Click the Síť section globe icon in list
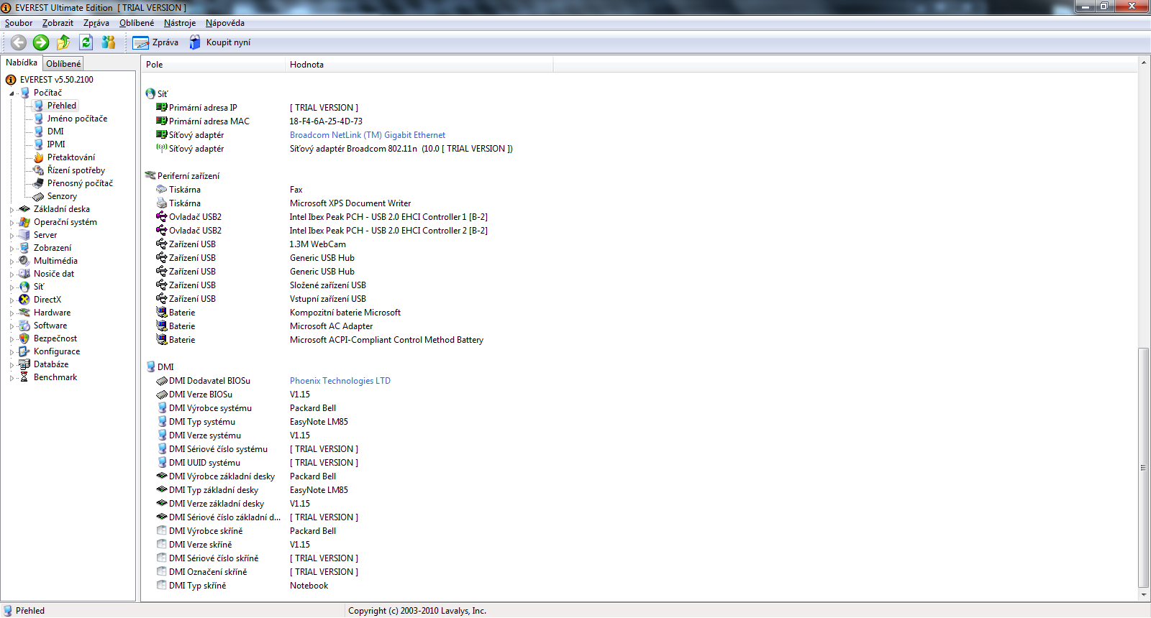The height and width of the screenshot is (618, 1151). 150,94
